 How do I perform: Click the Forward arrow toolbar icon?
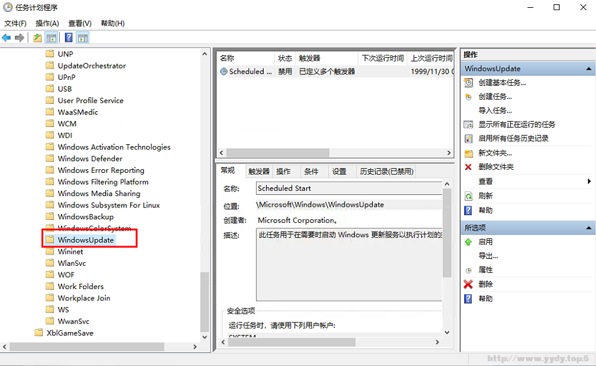19,38
